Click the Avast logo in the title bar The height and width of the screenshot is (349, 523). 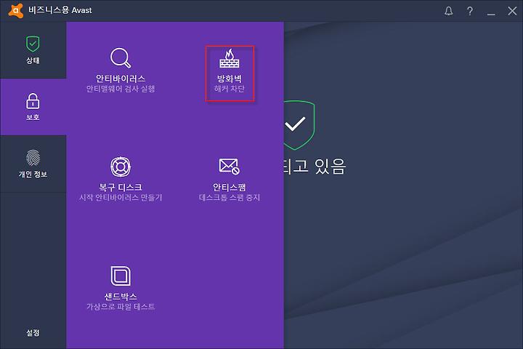coord(16,10)
